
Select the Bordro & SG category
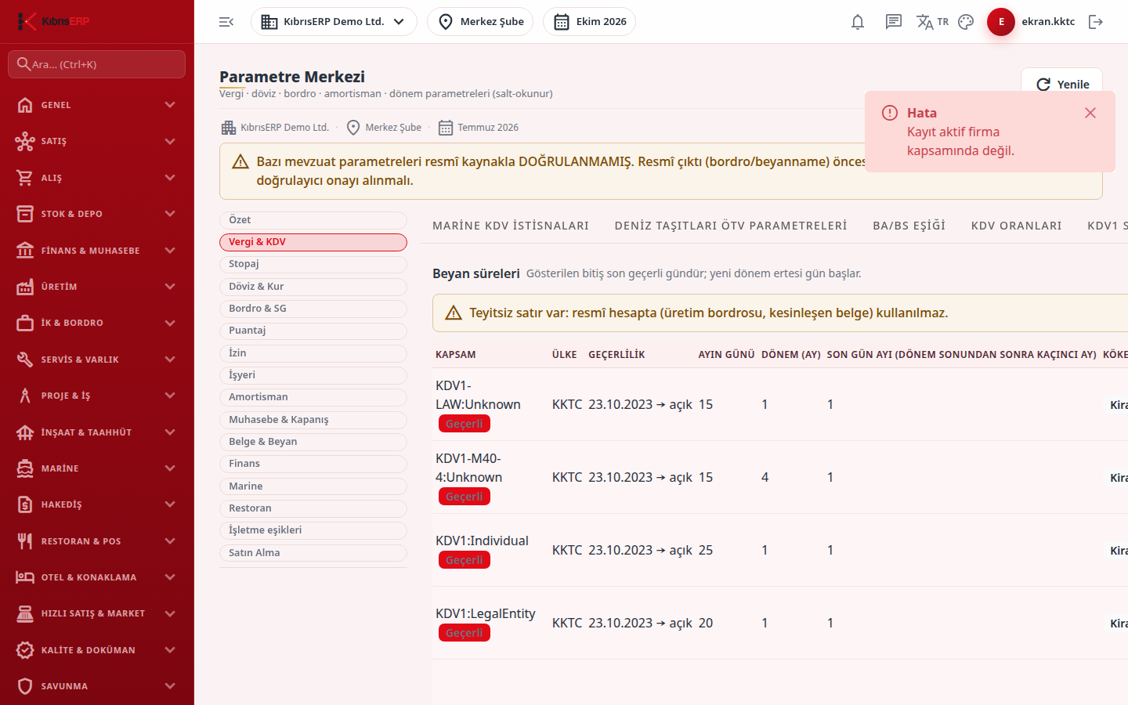313,309
